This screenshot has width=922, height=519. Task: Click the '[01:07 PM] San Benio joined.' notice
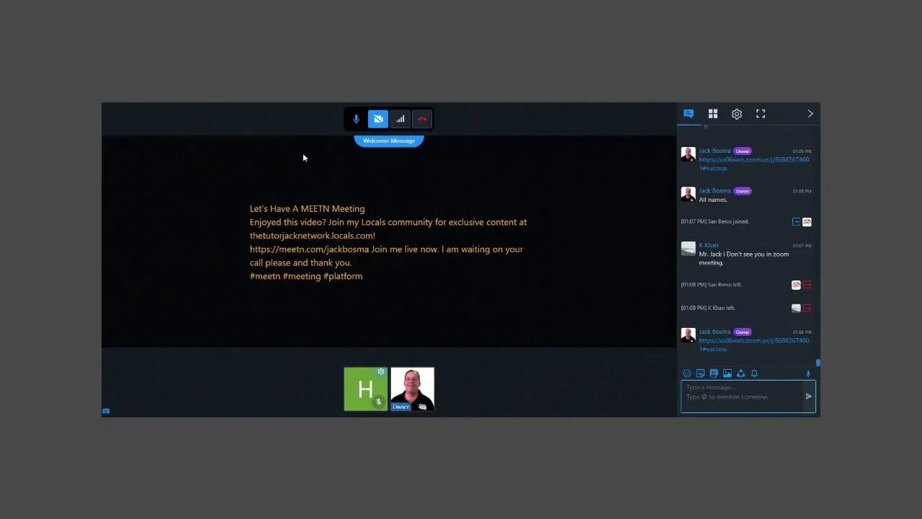point(715,221)
